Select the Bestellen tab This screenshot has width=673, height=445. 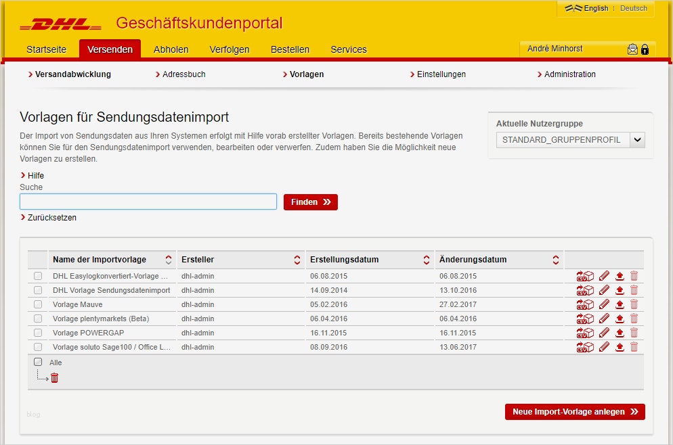(290, 49)
